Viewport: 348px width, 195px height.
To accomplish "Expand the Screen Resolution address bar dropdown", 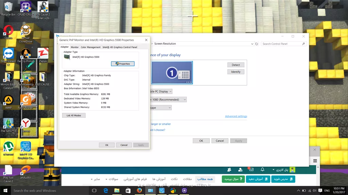I will click(252, 44).
